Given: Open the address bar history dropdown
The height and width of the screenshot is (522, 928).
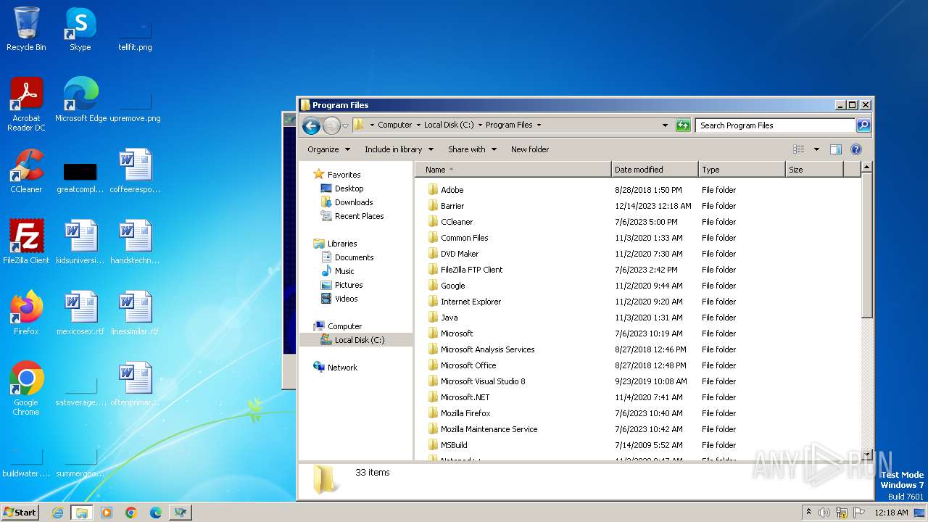Looking at the screenshot, I should (x=665, y=125).
